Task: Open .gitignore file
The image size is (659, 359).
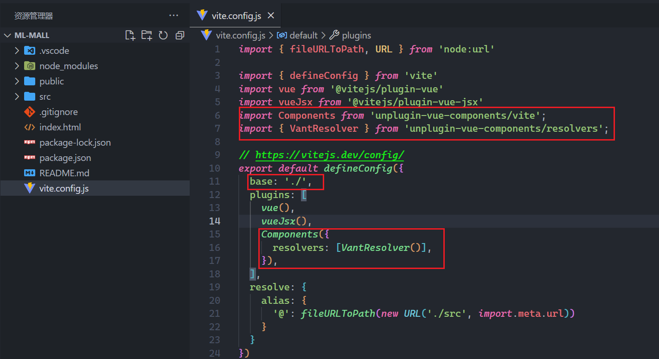Action: pos(95,112)
